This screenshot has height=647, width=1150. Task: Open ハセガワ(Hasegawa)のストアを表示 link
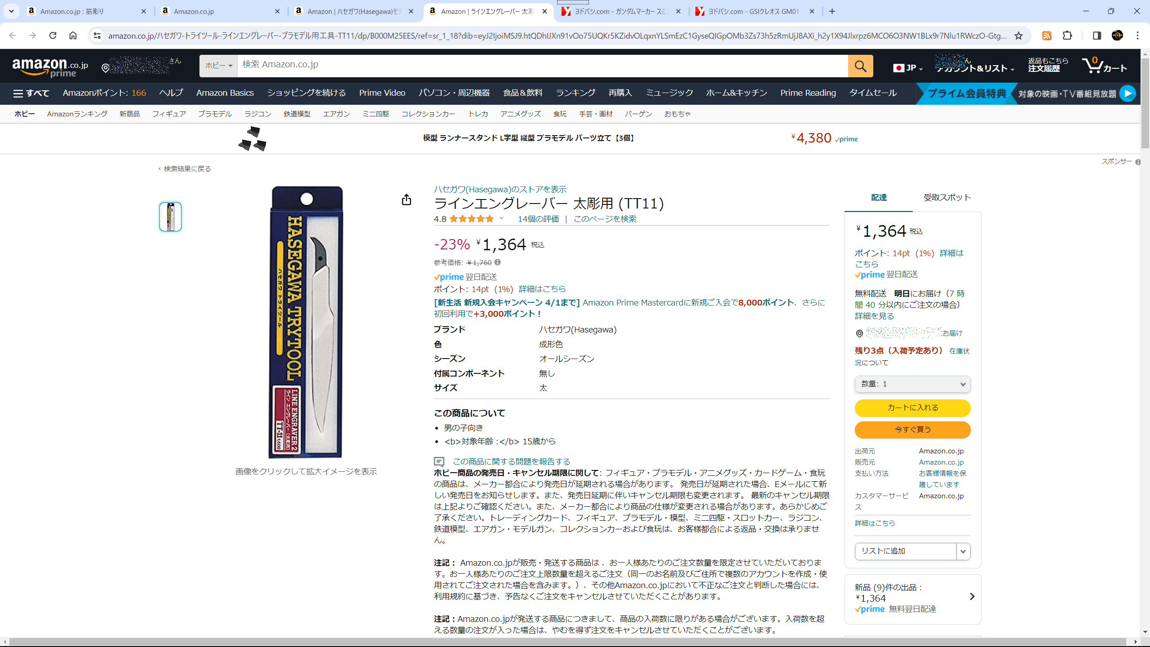[500, 189]
